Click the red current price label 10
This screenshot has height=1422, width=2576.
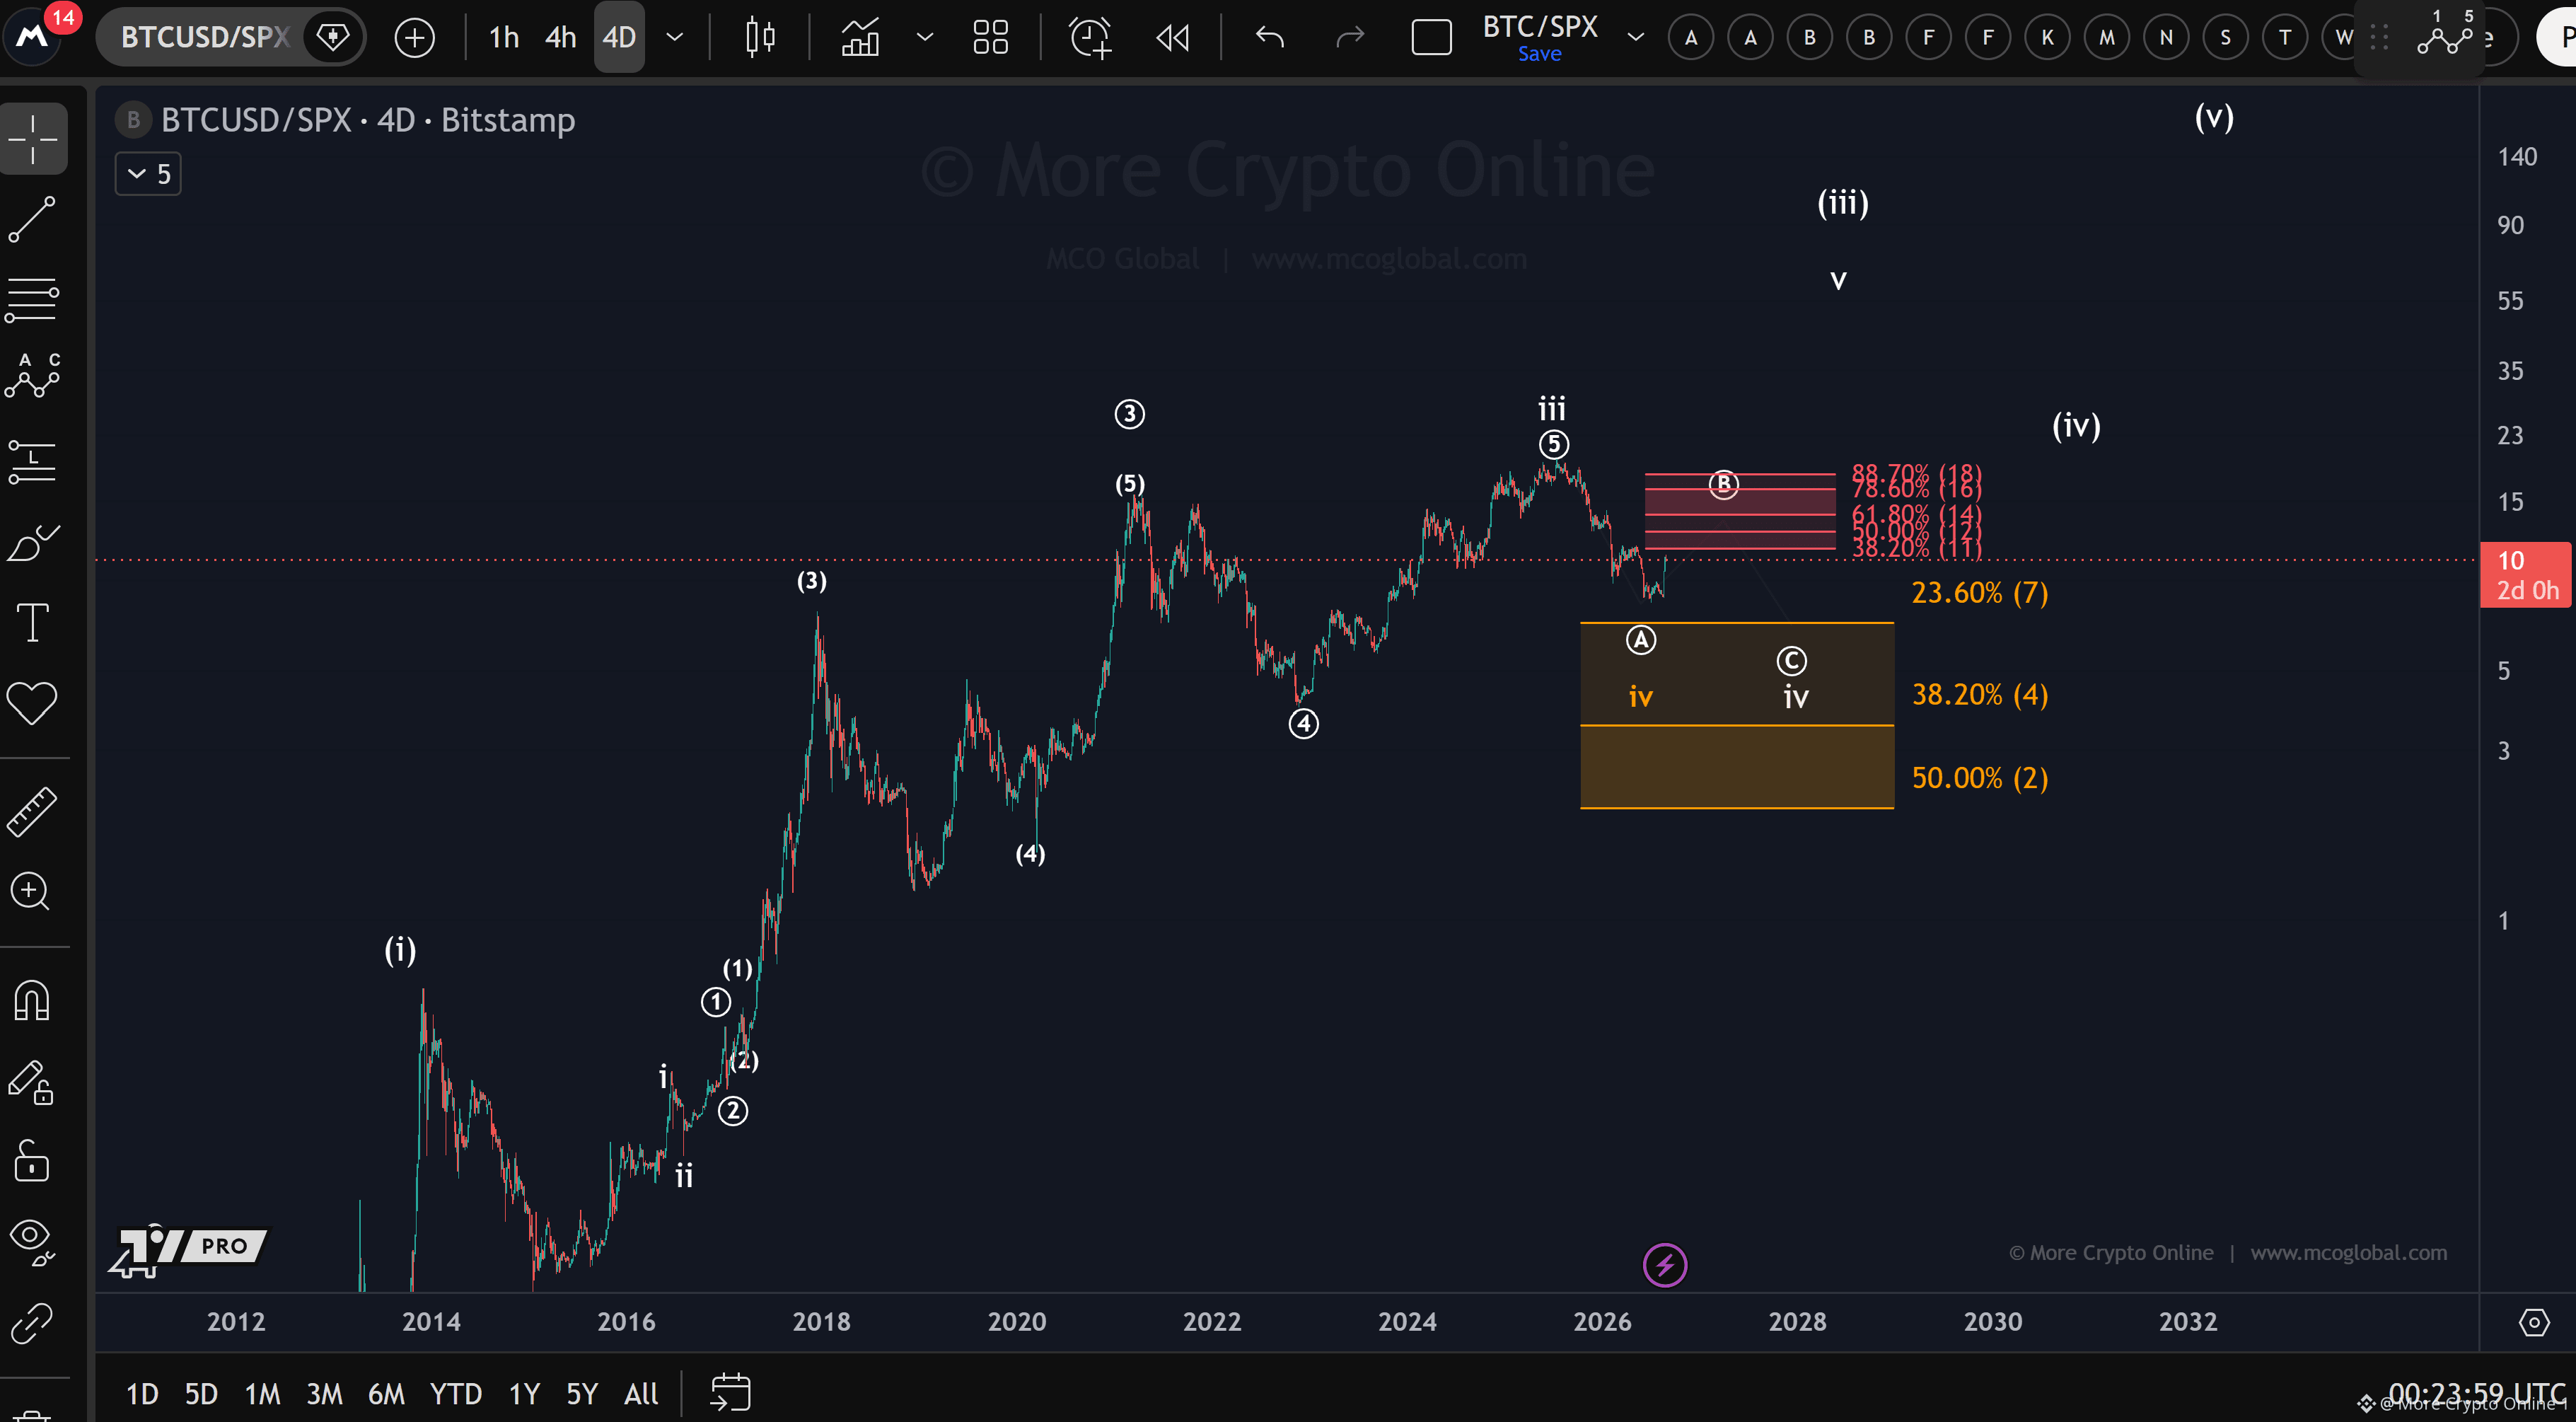pyautogui.click(x=2525, y=574)
